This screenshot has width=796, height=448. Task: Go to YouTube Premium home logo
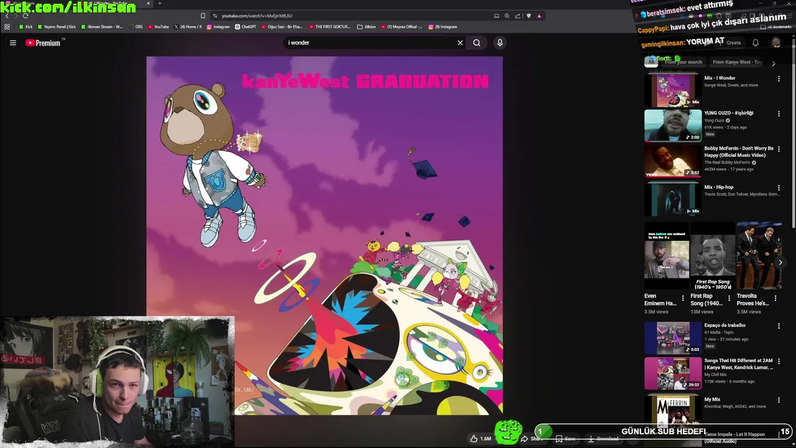click(x=43, y=43)
